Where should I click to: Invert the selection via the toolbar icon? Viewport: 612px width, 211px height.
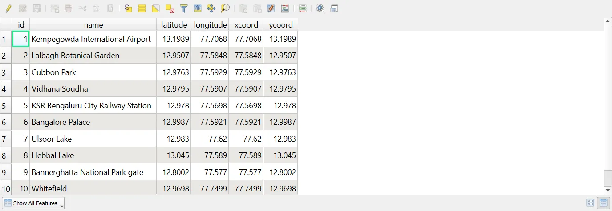[155, 8]
